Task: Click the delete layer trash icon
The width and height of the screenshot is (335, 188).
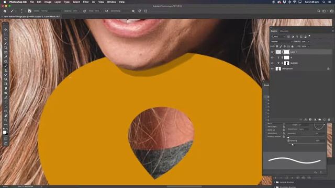Action: pos(329,120)
